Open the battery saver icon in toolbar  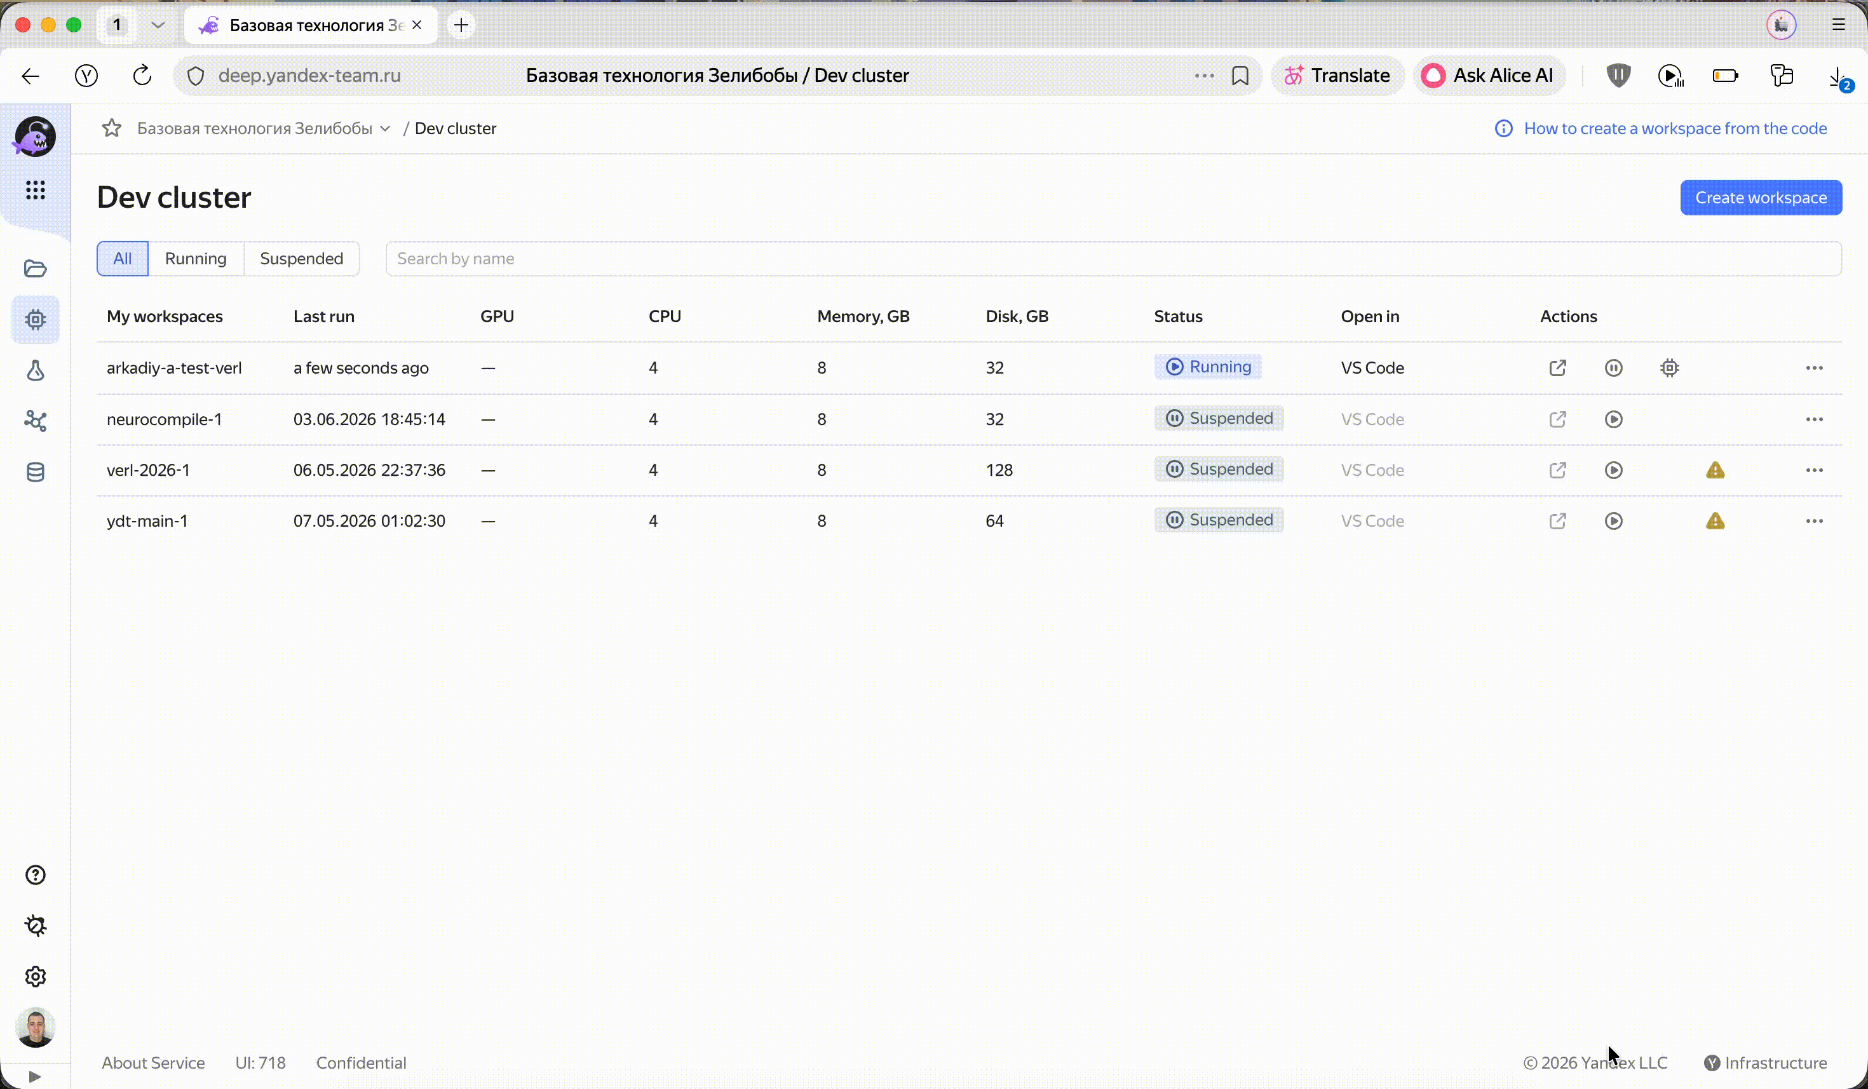(x=1726, y=76)
